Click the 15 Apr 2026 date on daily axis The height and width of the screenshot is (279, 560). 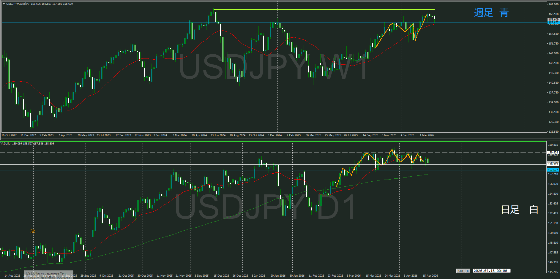point(430,276)
